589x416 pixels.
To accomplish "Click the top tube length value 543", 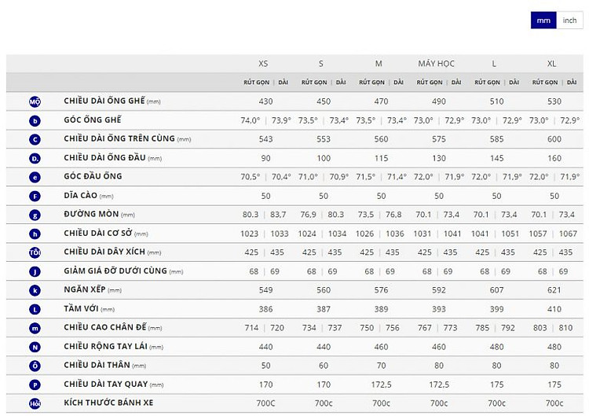I will (265, 139).
